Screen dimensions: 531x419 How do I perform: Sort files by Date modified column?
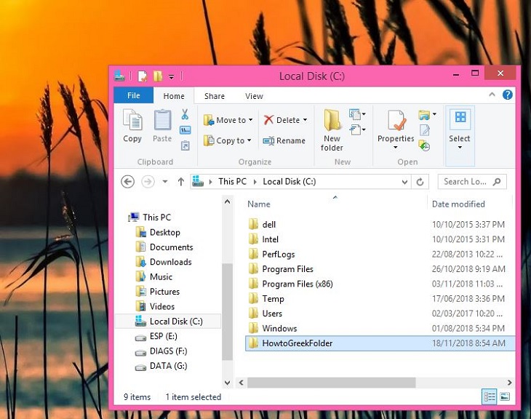(x=458, y=204)
